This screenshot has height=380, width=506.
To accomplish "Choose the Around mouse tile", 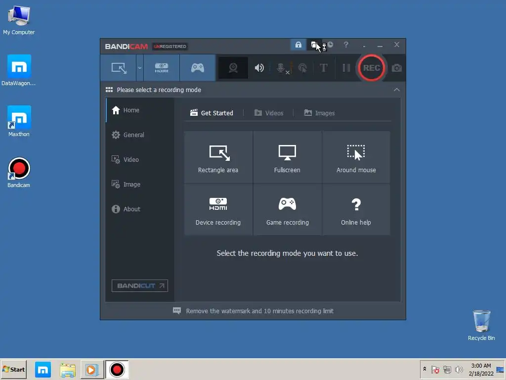I will tap(356, 157).
